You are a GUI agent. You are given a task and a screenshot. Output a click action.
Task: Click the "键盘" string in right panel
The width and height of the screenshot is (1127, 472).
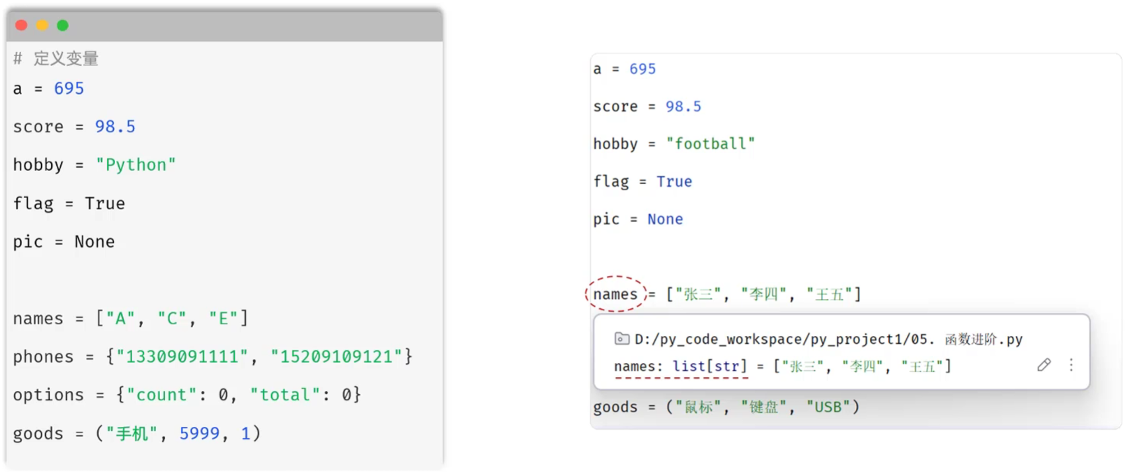pos(763,407)
